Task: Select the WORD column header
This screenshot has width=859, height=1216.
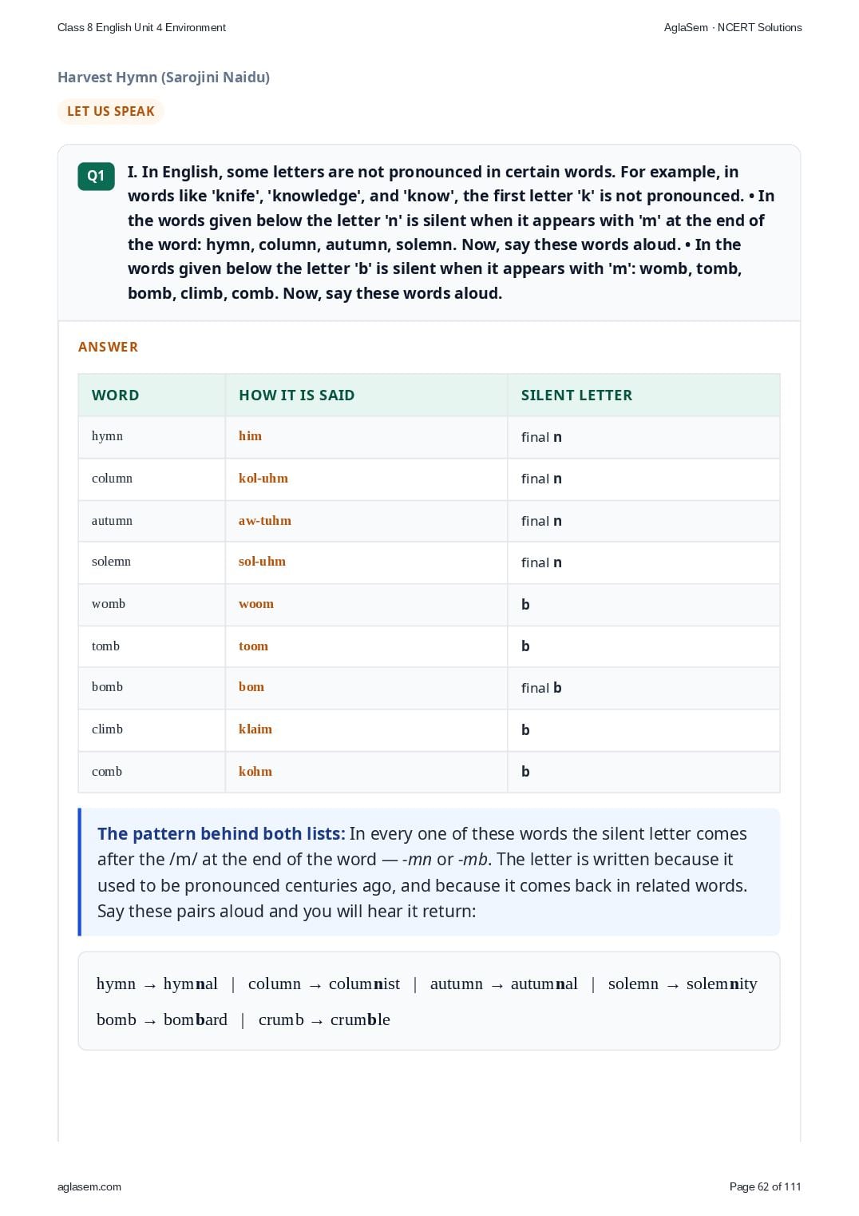Action: coord(116,395)
